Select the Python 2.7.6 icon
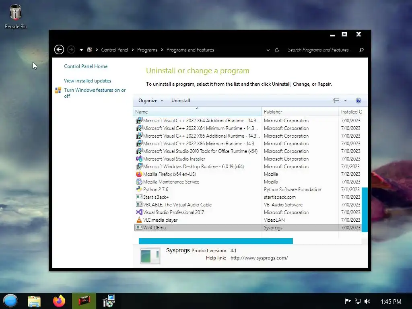 click(x=139, y=189)
